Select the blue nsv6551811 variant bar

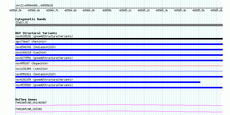pyautogui.click(x=119, y=77)
